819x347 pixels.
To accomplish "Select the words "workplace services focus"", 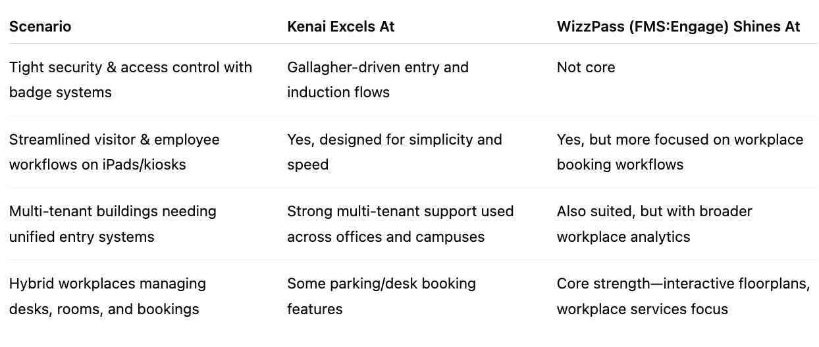I will click(x=642, y=309).
